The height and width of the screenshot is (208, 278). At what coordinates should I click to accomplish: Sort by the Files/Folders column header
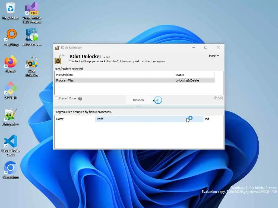[114, 75]
